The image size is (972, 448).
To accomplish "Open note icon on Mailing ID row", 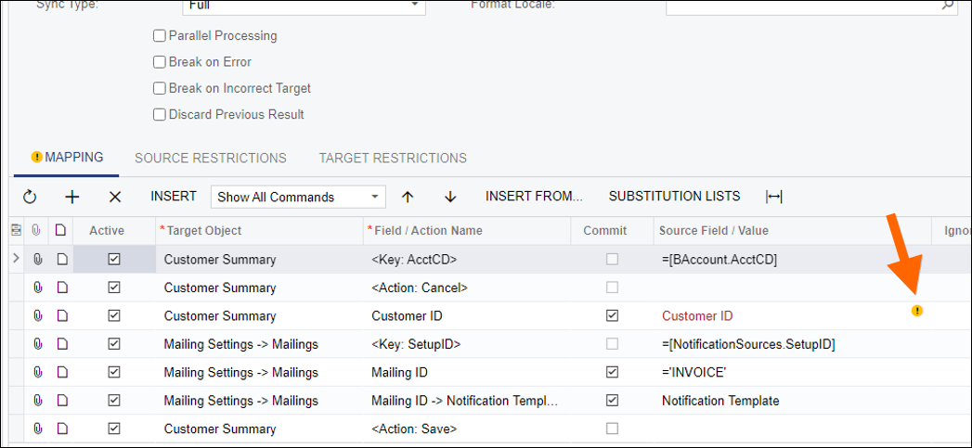I will [61, 373].
